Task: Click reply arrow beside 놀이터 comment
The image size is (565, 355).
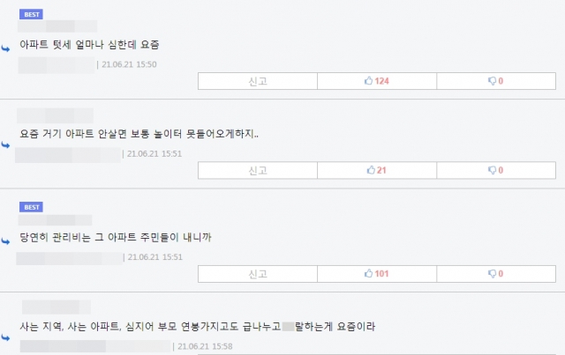Action: [5, 144]
